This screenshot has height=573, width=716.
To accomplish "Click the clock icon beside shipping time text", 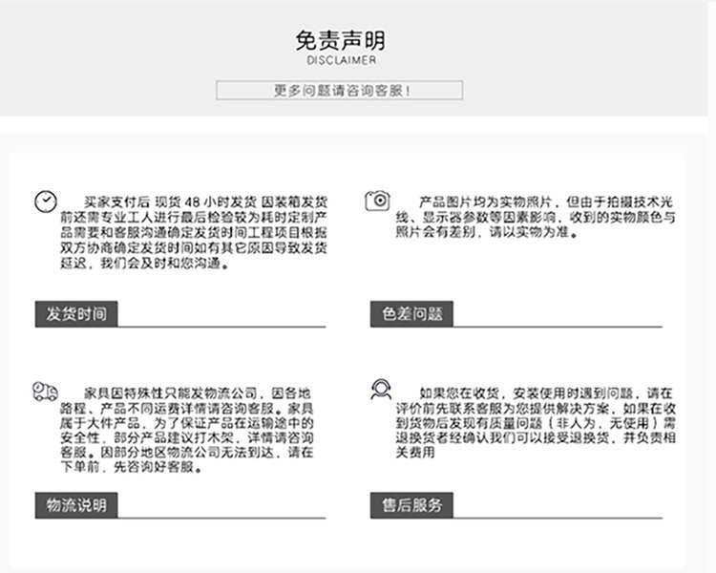I will pyautogui.click(x=46, y=202).
